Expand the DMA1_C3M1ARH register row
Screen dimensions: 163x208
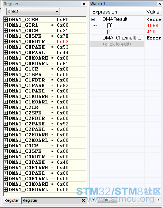[5, 168]
